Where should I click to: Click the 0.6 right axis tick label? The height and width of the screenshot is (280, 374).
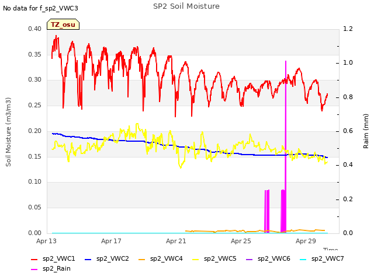(348, 131)
